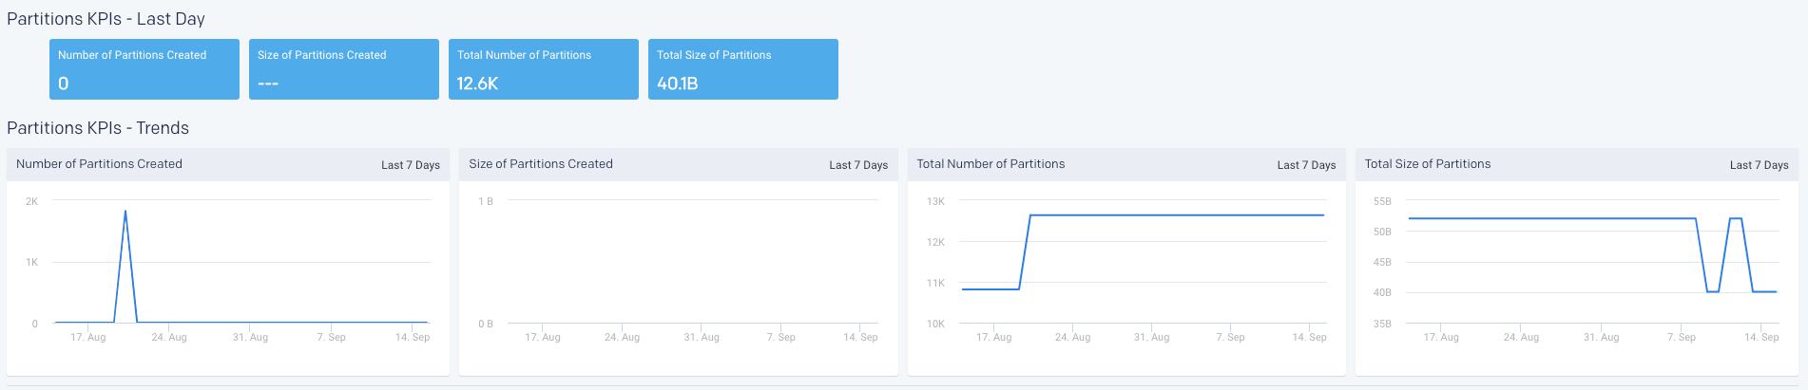The image size is (1808, 390).
Task: Click the 1 B axis label in Size Created chart
Action: 486,201
